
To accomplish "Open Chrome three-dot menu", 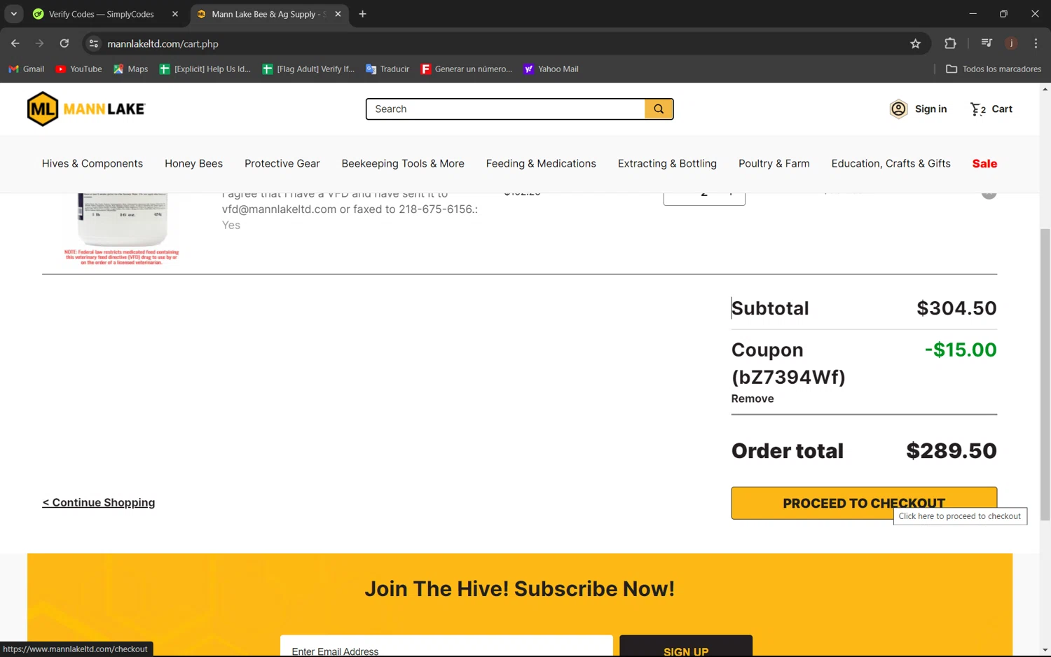I will pyautogui.click(x=1036, y=43).
